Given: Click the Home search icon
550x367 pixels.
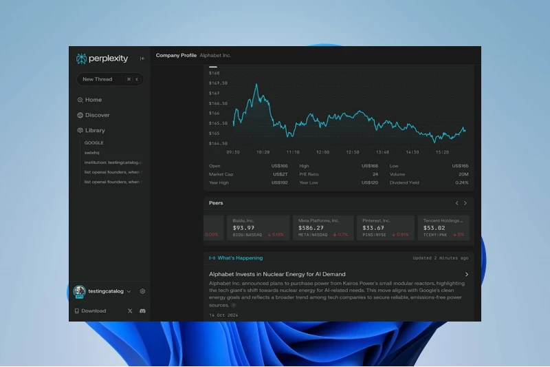Looking at the screenshot, I should point(80,100).
